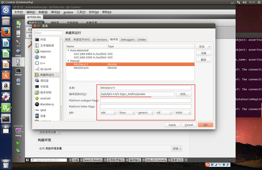
Task: Click the green Run button
Action: point(18,143)
